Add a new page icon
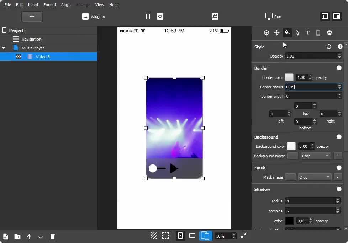Screen dimensions: 348x243 (6, 237)
